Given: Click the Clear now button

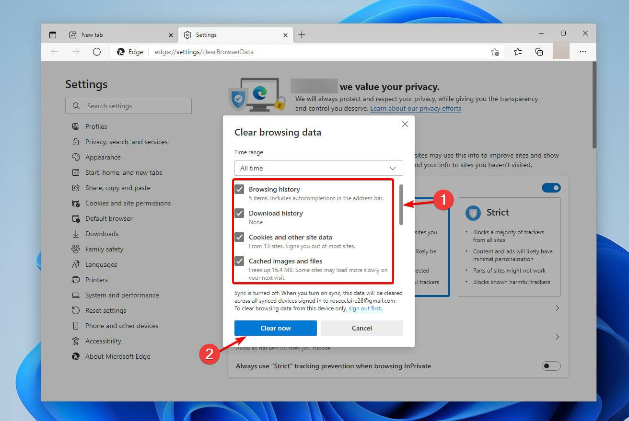Looking at the screenshot, I should pyautogui.click(x=276, y=328).
